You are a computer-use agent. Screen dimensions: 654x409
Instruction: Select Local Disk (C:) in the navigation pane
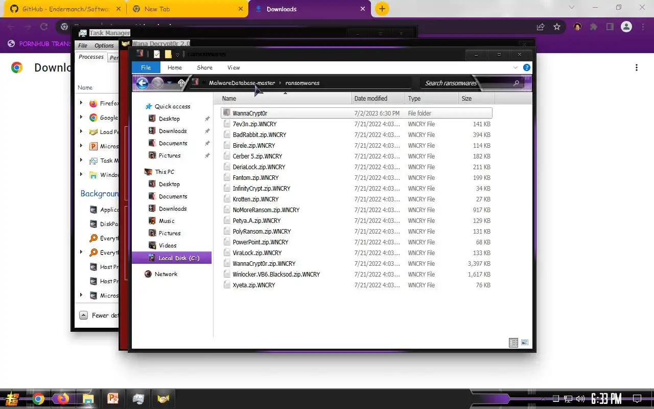172,258
